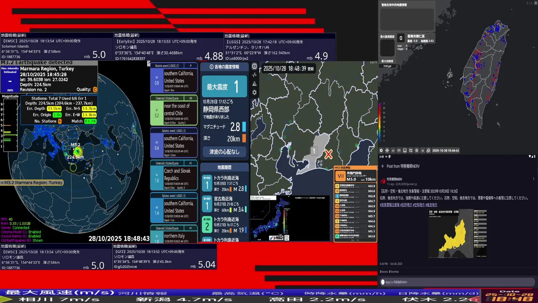Click the GFZ Solomon Islands 5.04 card
The width and height of the screenshot is (538, 303).
(164, 257)
